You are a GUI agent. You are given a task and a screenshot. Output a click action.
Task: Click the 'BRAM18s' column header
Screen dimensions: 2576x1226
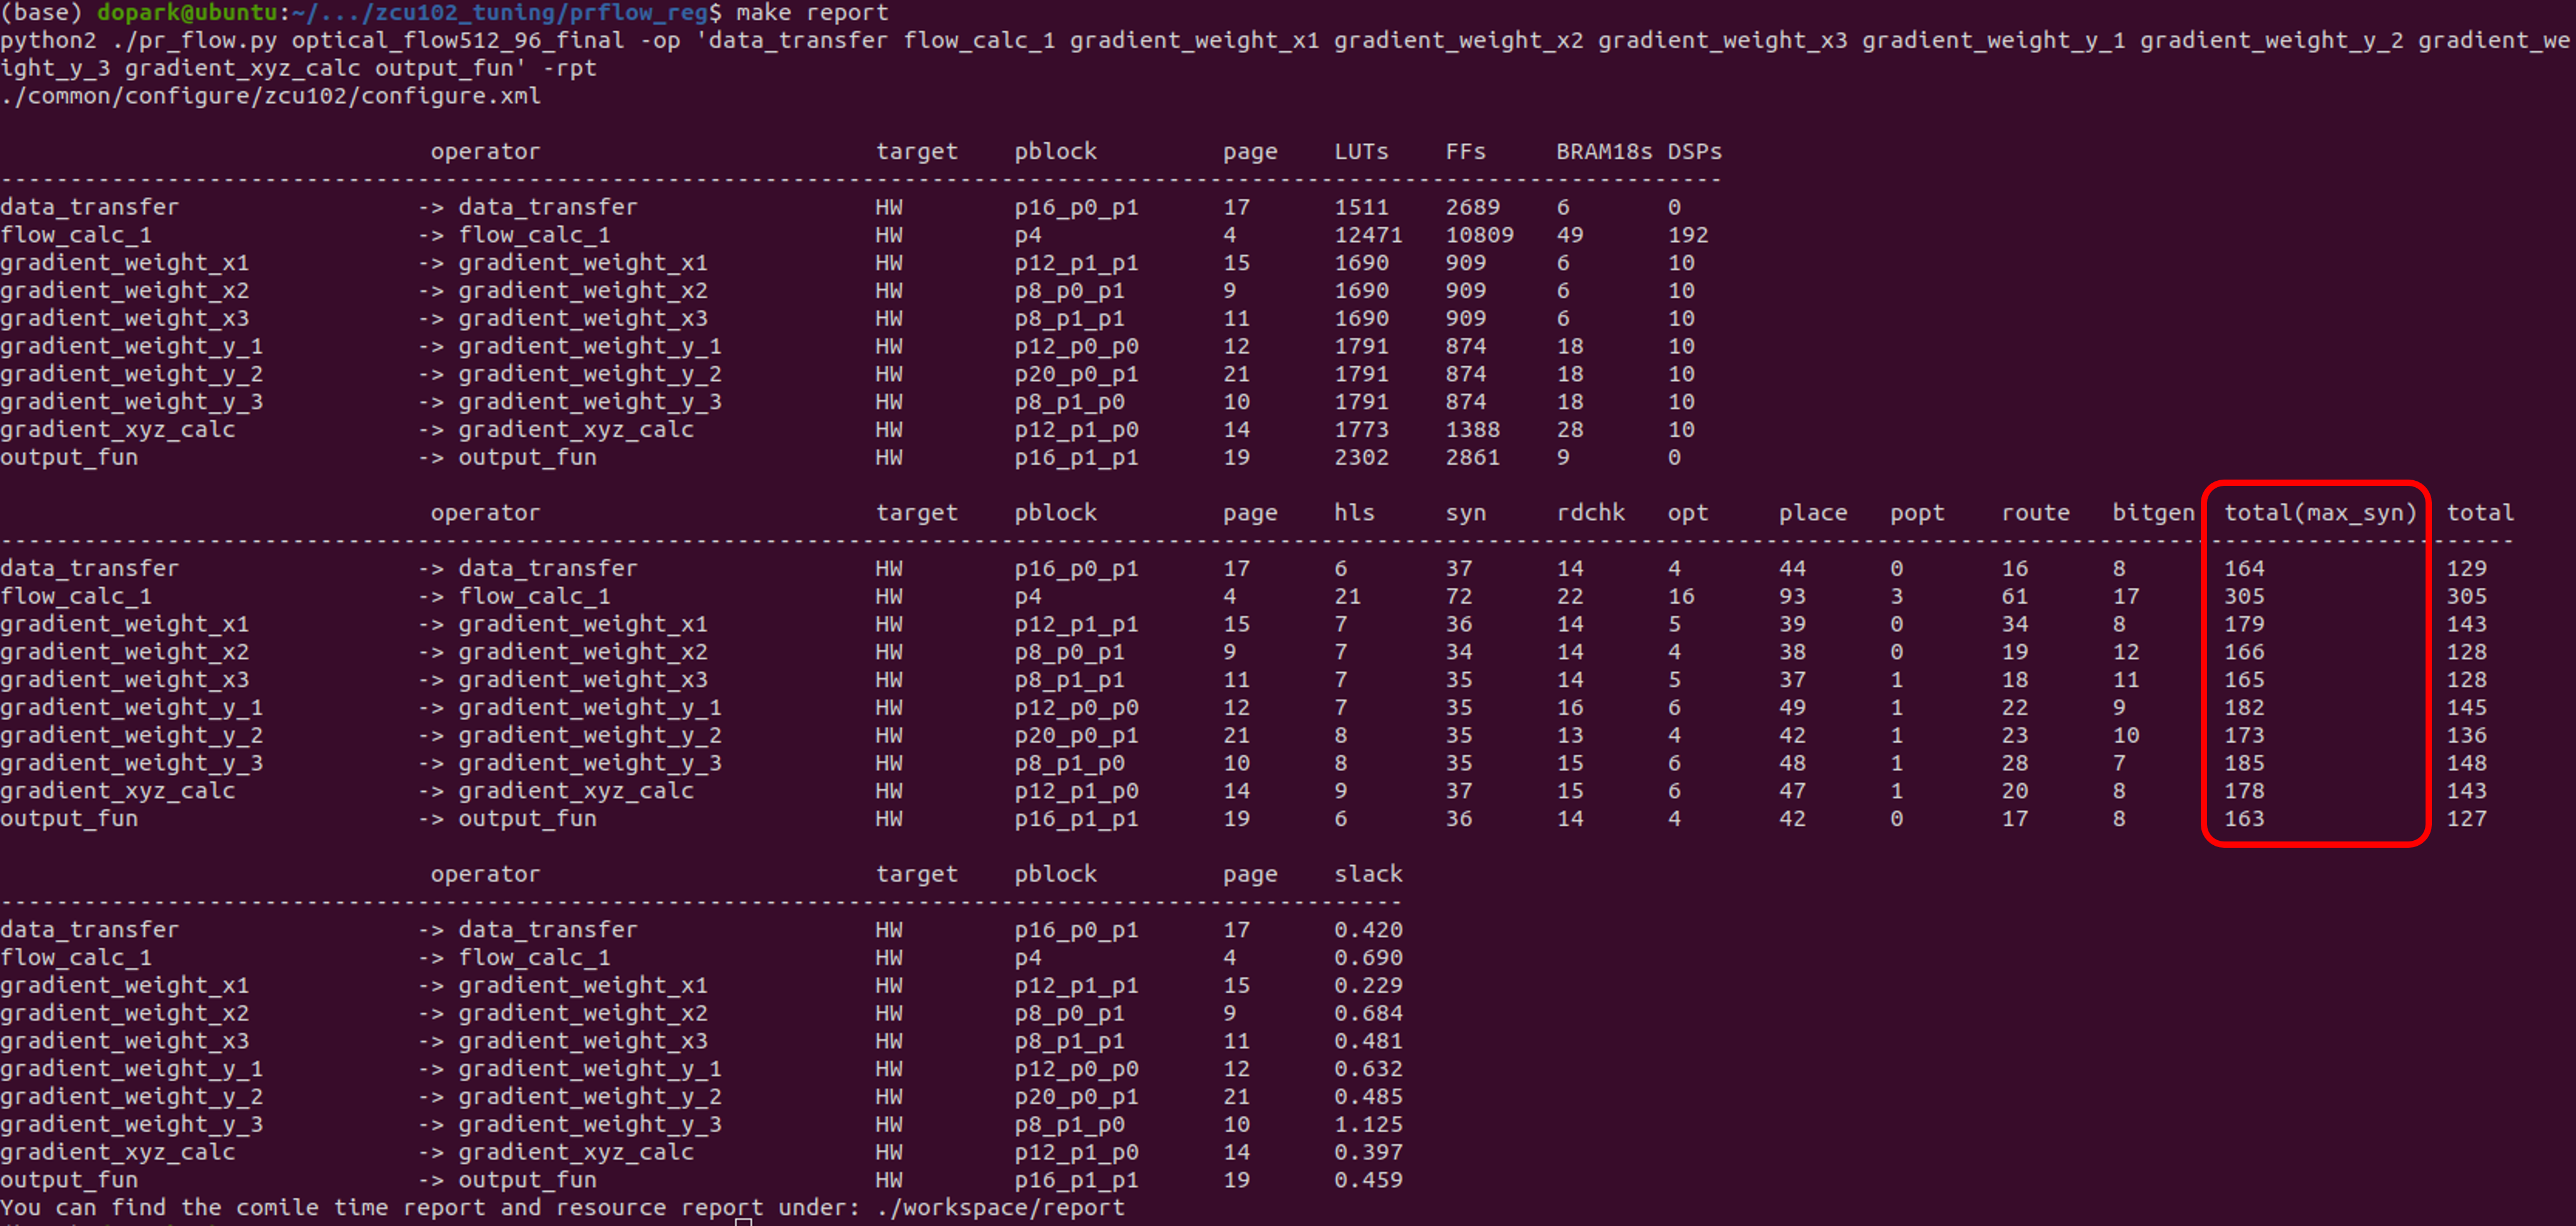(1604, 152)
